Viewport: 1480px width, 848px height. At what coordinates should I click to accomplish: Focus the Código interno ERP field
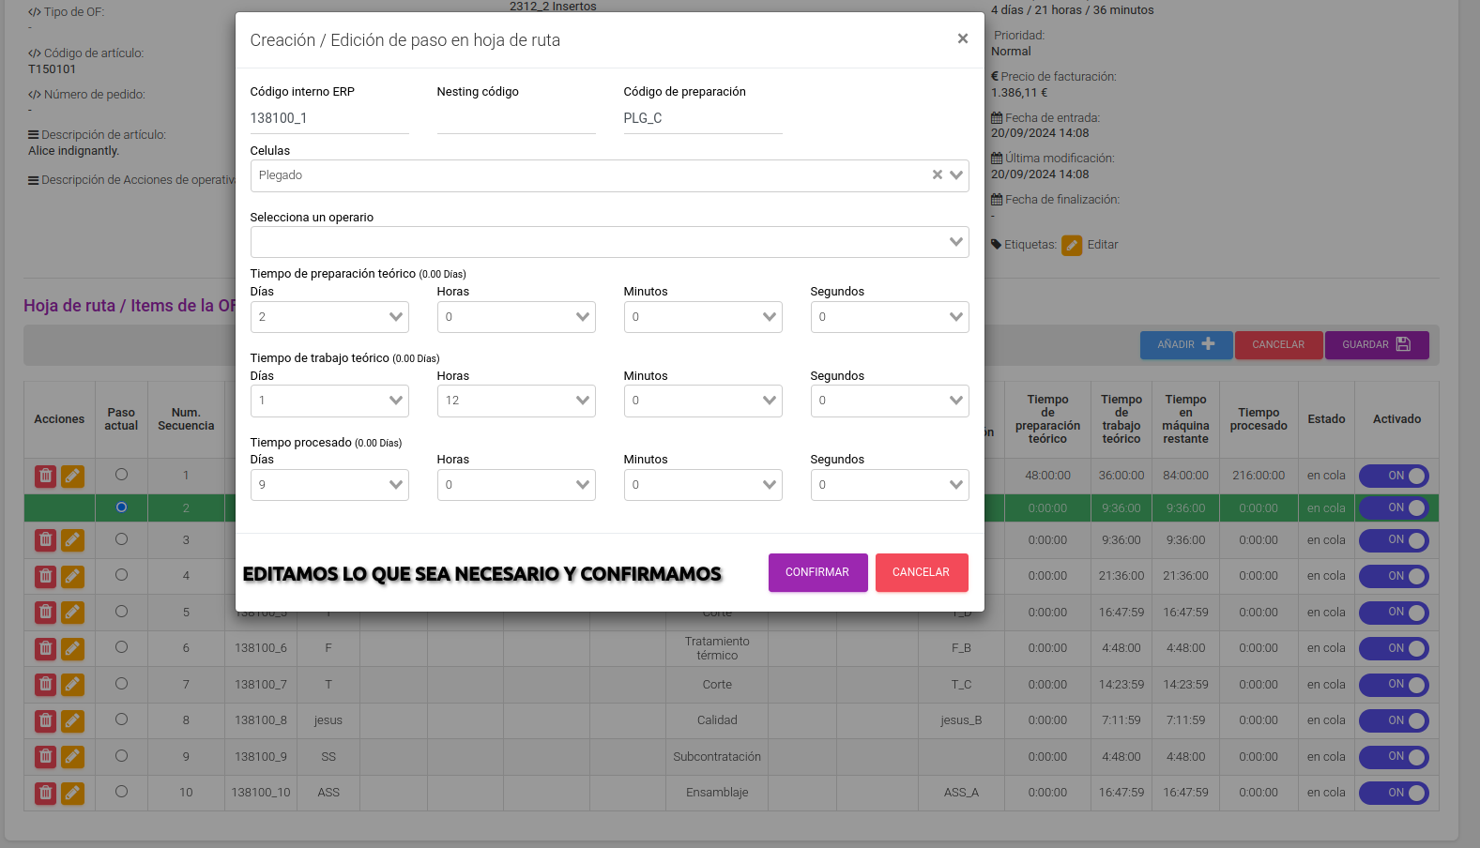(x=329, y=118)
